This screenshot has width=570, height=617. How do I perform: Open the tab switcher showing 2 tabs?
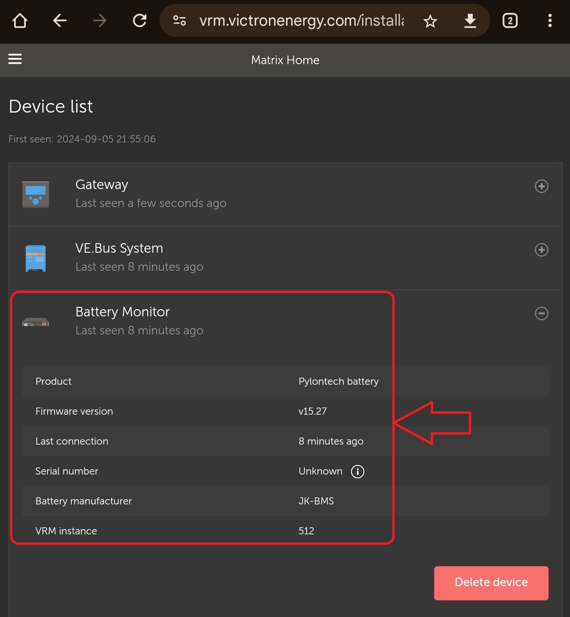(x=510, y=20)
